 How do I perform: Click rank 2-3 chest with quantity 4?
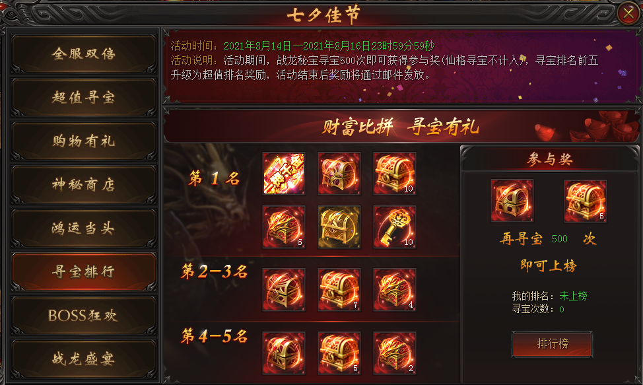tap(395, 290)
